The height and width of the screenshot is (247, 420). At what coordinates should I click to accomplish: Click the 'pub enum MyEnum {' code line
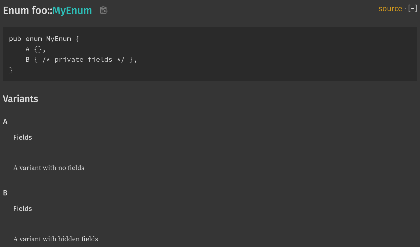(x=44, y=39)
